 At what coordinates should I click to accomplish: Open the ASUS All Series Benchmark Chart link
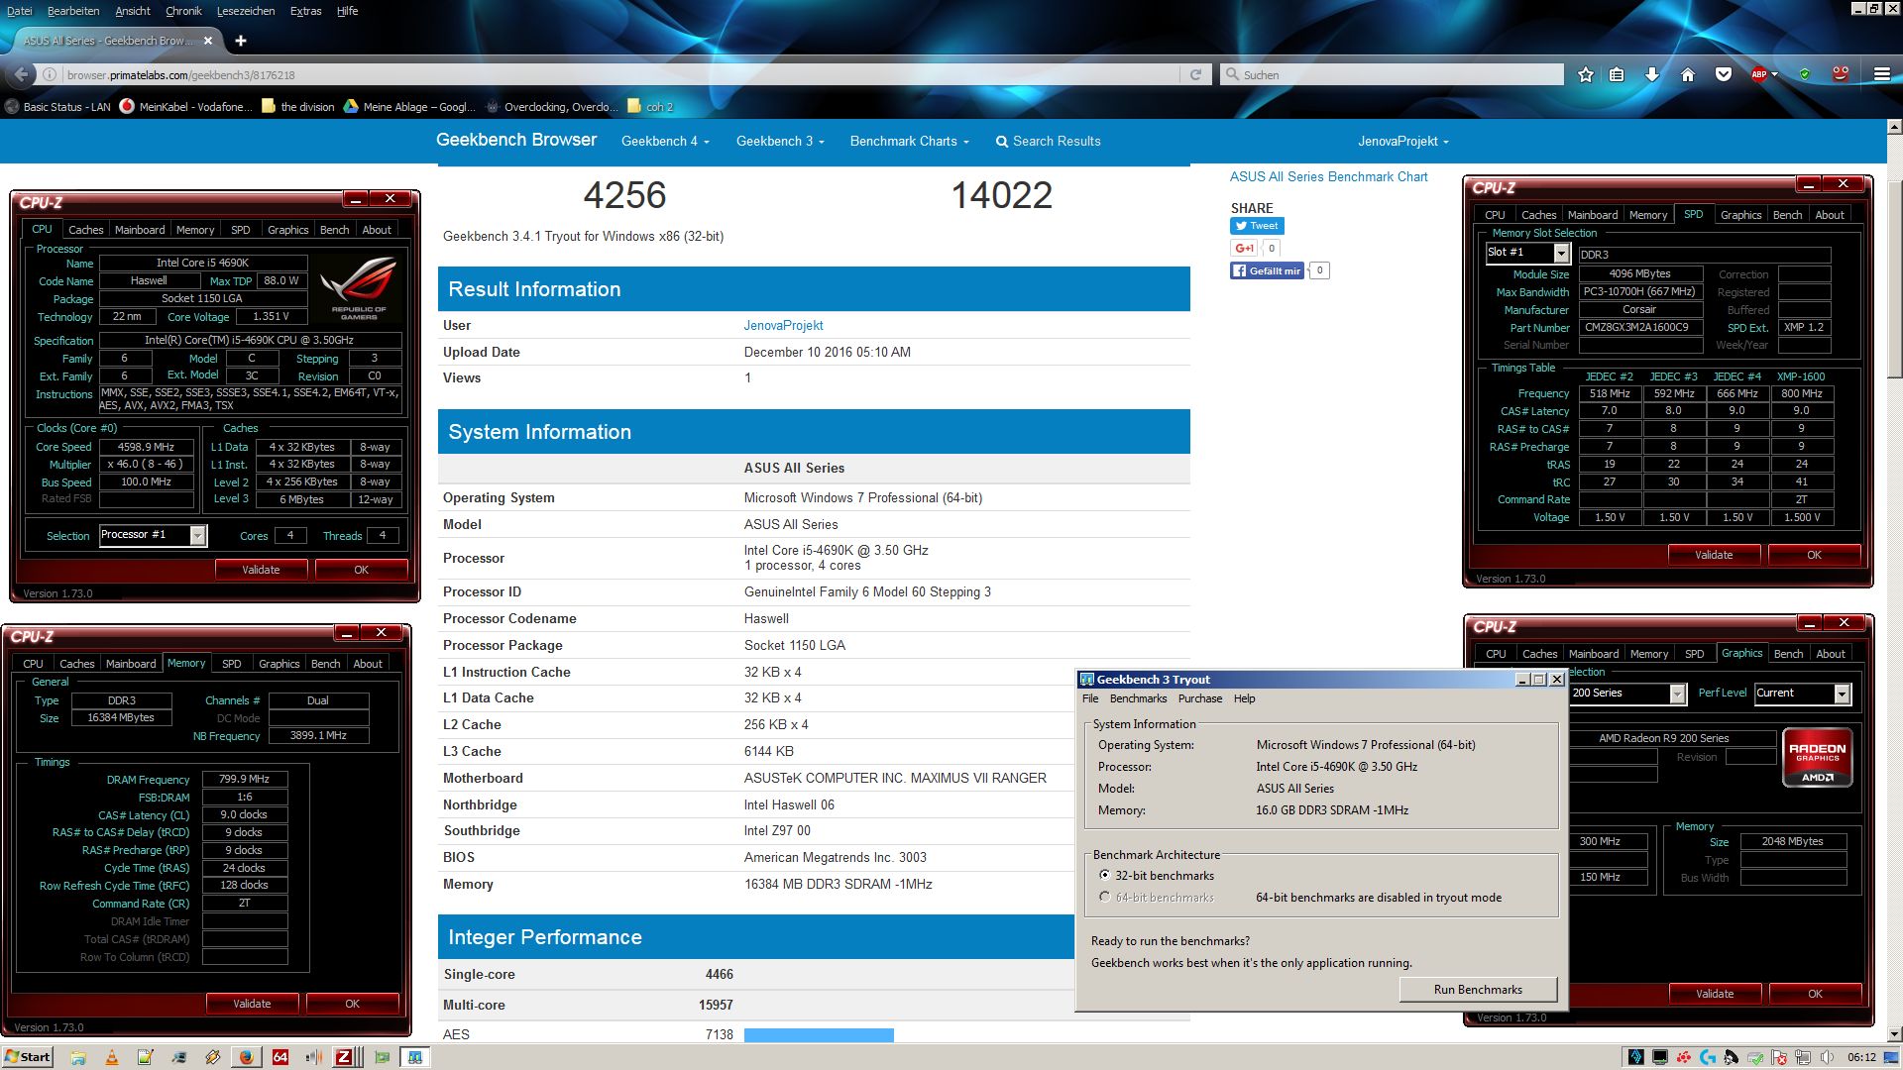[1328, 176]
